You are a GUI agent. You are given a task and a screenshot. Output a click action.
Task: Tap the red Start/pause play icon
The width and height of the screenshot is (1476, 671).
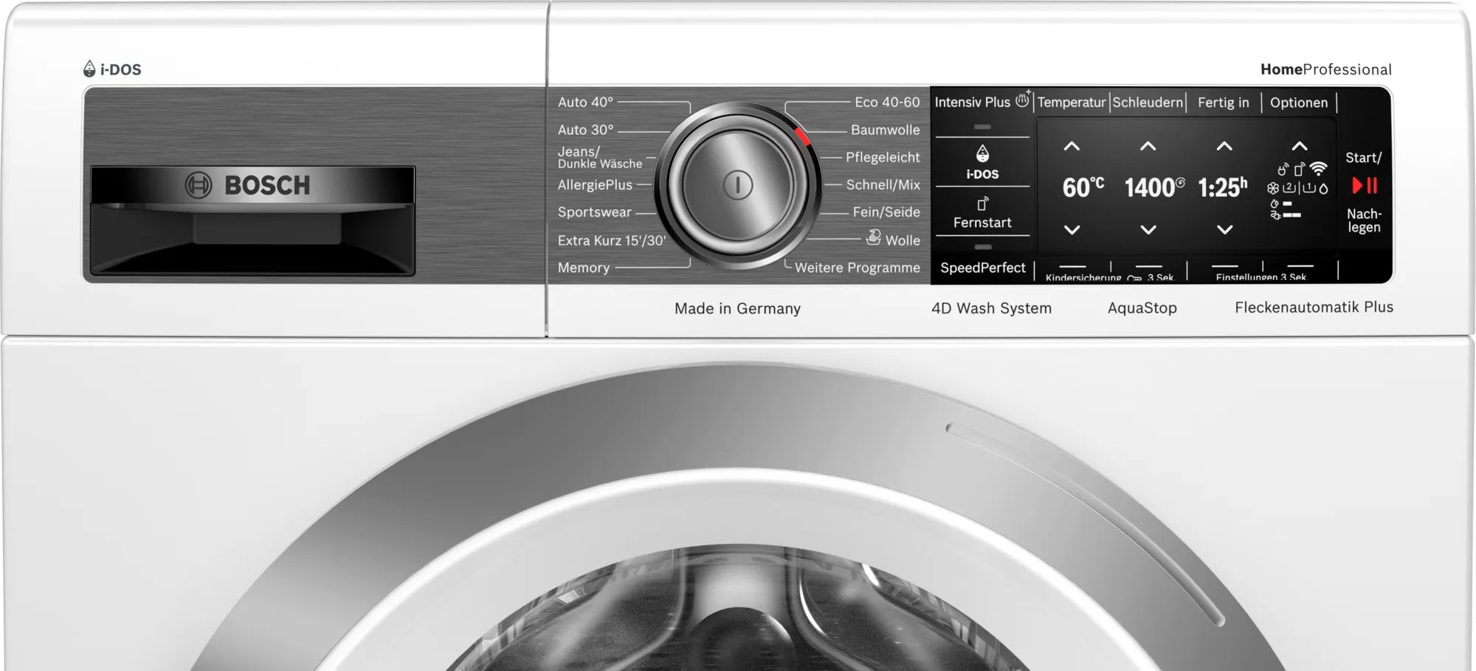tap(1365, 186)
